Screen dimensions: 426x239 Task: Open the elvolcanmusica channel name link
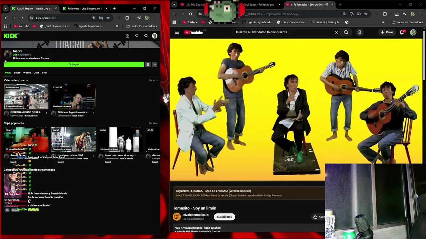[194, 215]
